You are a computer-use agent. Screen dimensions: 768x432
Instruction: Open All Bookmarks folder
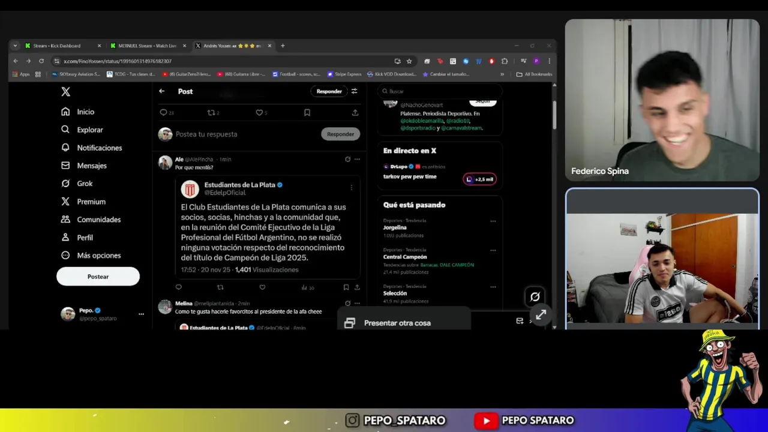pos(534,74)
